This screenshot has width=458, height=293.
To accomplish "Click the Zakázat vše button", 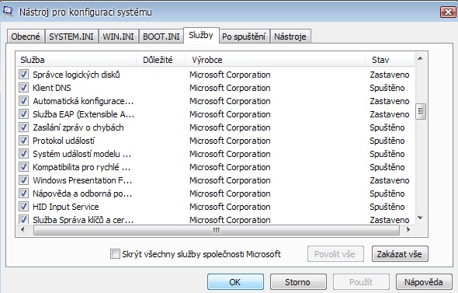I will (x=400, y=254).
